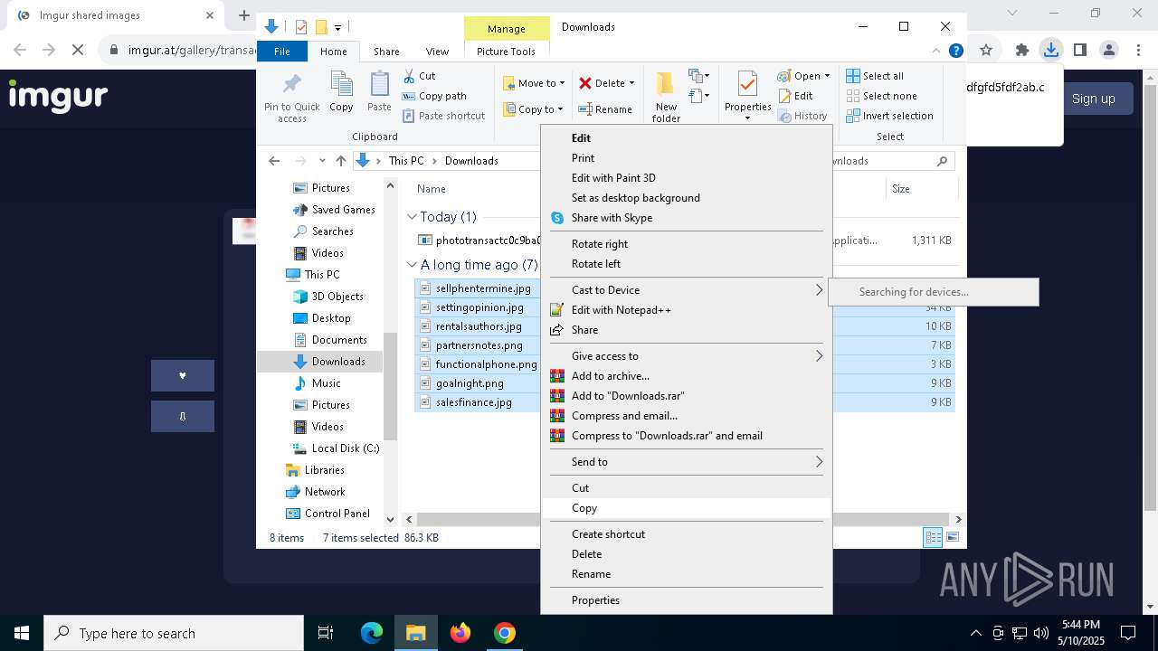Create a New folder from ribbon
The width and height of the screenshot is (1158, 651).
pyautogui.click(x=666, y=97)
